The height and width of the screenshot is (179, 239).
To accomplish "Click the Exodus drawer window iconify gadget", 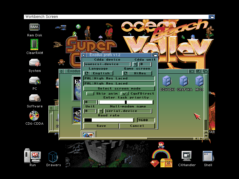I will [x=191, y=71].
